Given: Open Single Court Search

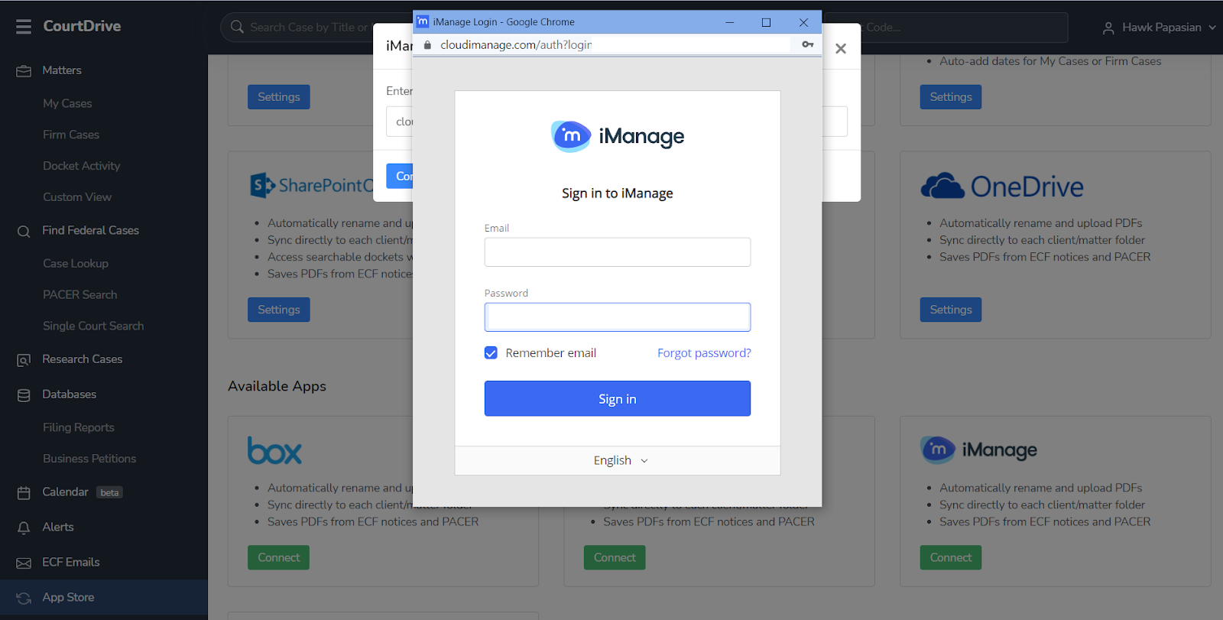Looking at the screenshot, I should point(93,326).
